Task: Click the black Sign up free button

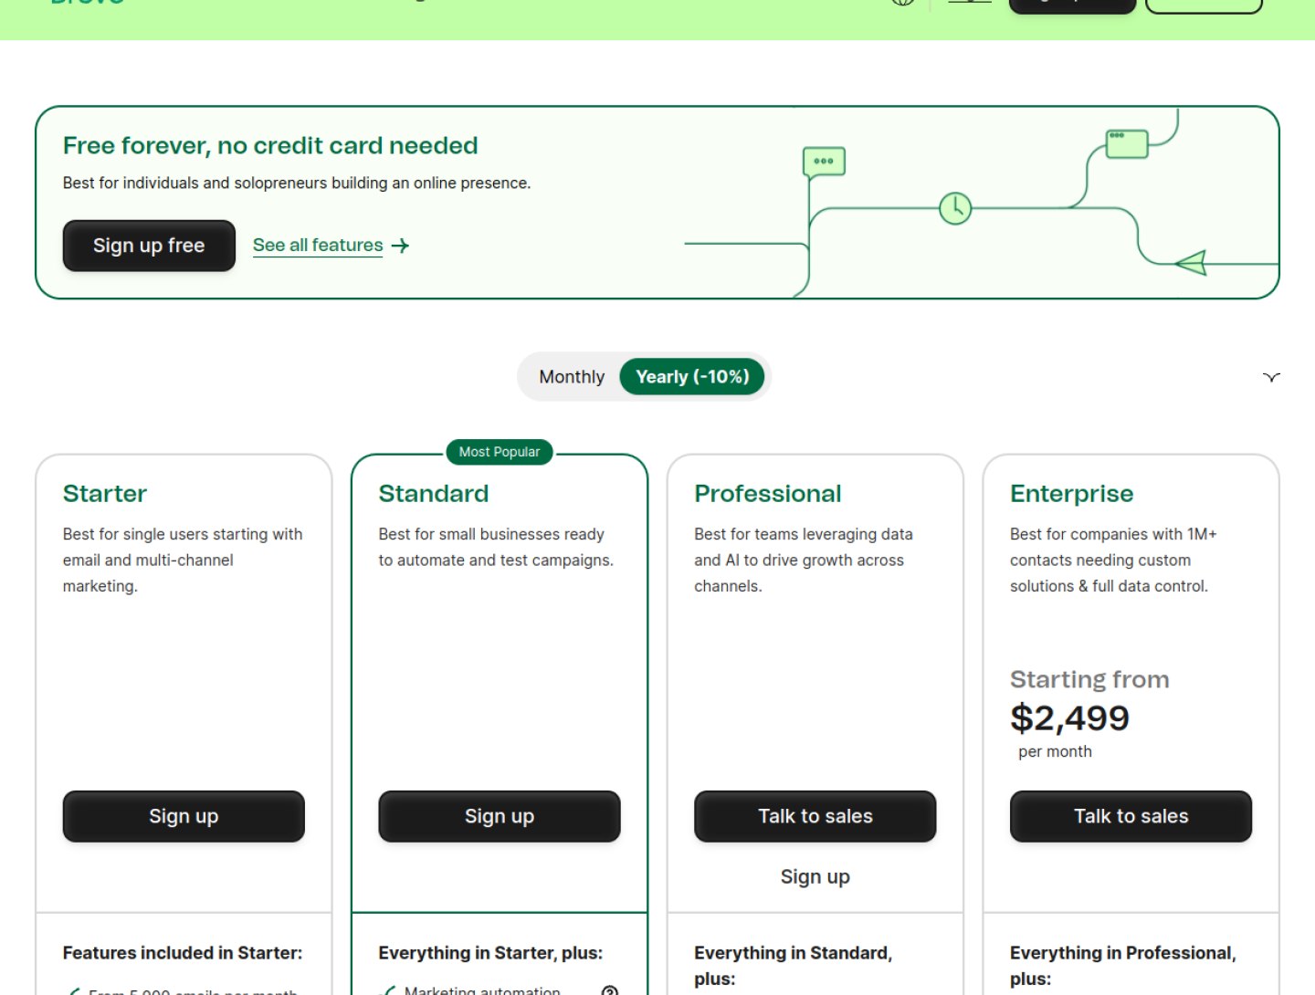Action: point(149,246)
